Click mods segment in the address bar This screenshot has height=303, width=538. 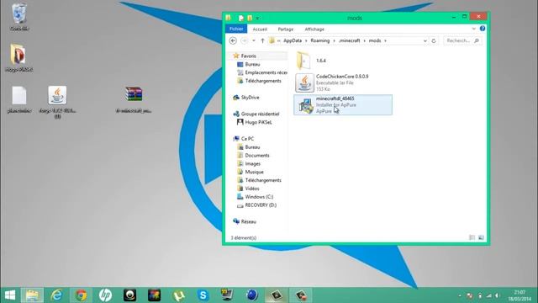(375, 40)
